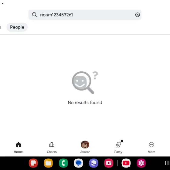Focus the search field containing noam123453261

click(85, 15)
